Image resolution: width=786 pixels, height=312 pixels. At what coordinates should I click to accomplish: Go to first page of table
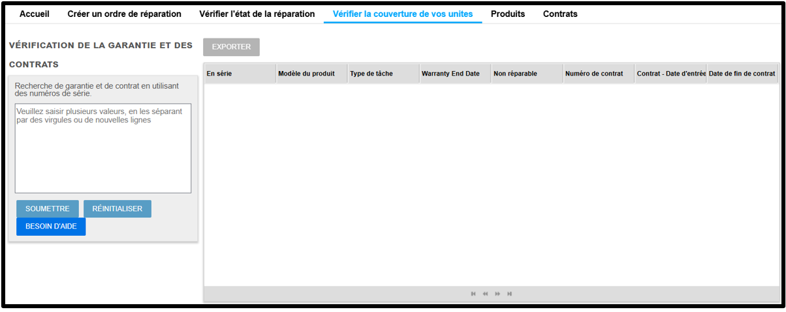[x=473, y=294]
